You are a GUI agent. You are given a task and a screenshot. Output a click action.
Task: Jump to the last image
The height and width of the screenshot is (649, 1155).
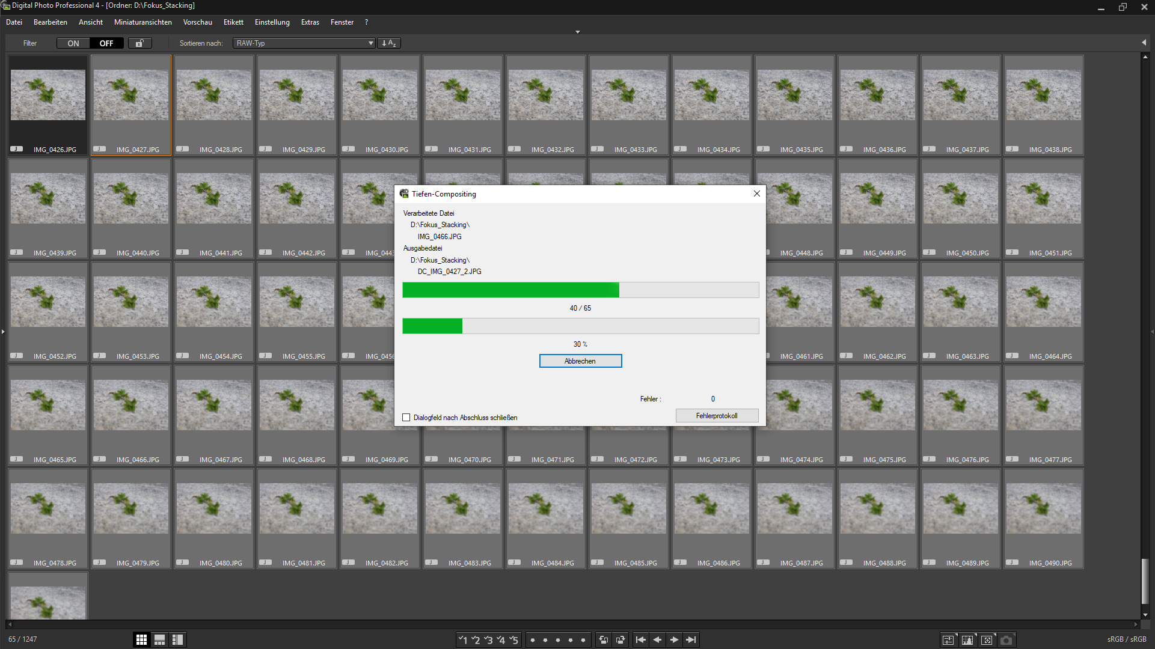click(691, 640)
